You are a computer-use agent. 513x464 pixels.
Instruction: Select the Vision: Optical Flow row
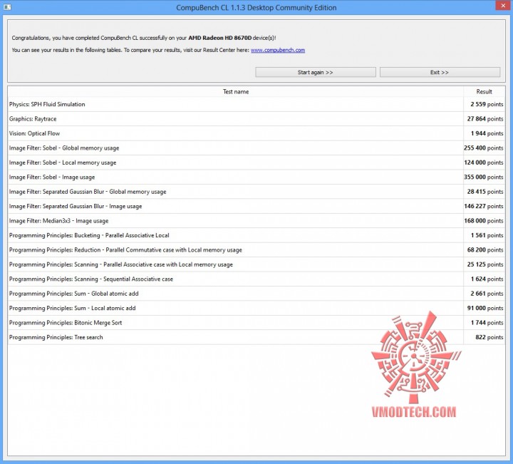pyautogui.click(x=256, y=133)
